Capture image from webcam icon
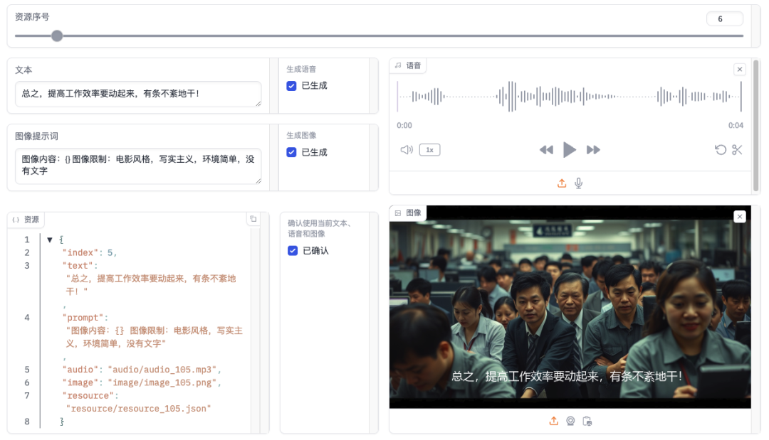 point(570,421)
